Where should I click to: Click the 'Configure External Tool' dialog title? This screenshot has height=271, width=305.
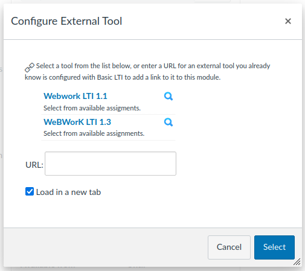(66, 21)
